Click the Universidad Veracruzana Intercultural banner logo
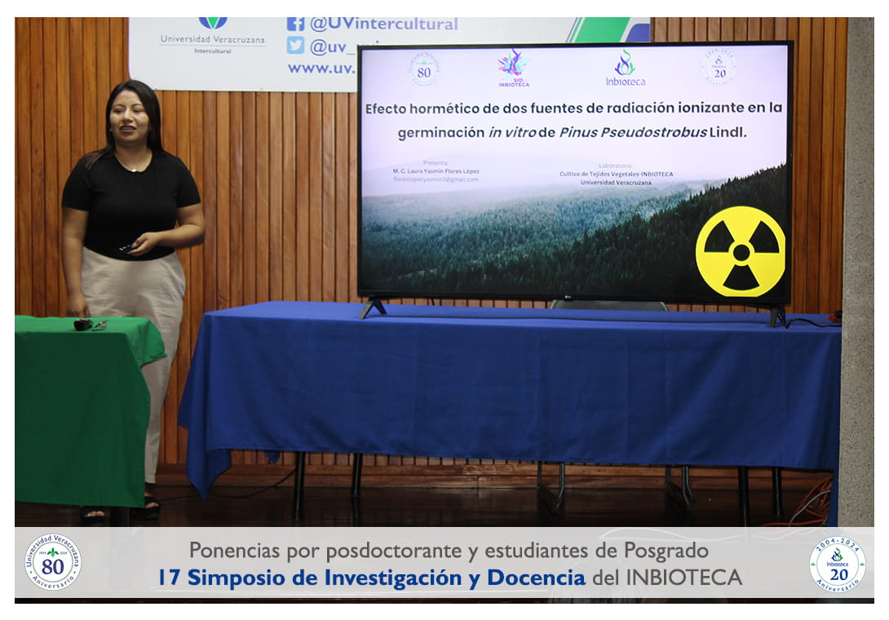The width and height of the screenshot is (889, 620). pyautogui.click(x=212, y=34)
